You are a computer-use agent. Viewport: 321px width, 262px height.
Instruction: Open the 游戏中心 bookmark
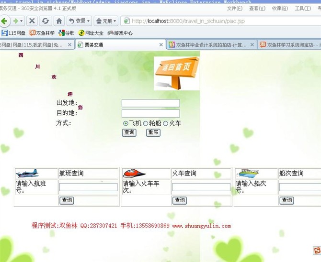pos(120,33)
